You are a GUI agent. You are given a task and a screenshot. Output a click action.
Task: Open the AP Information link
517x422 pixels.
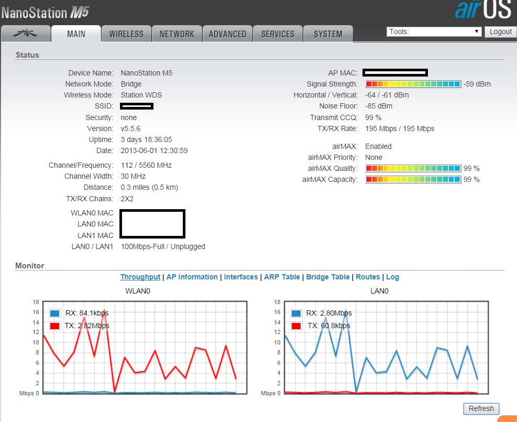pos(192,277)
